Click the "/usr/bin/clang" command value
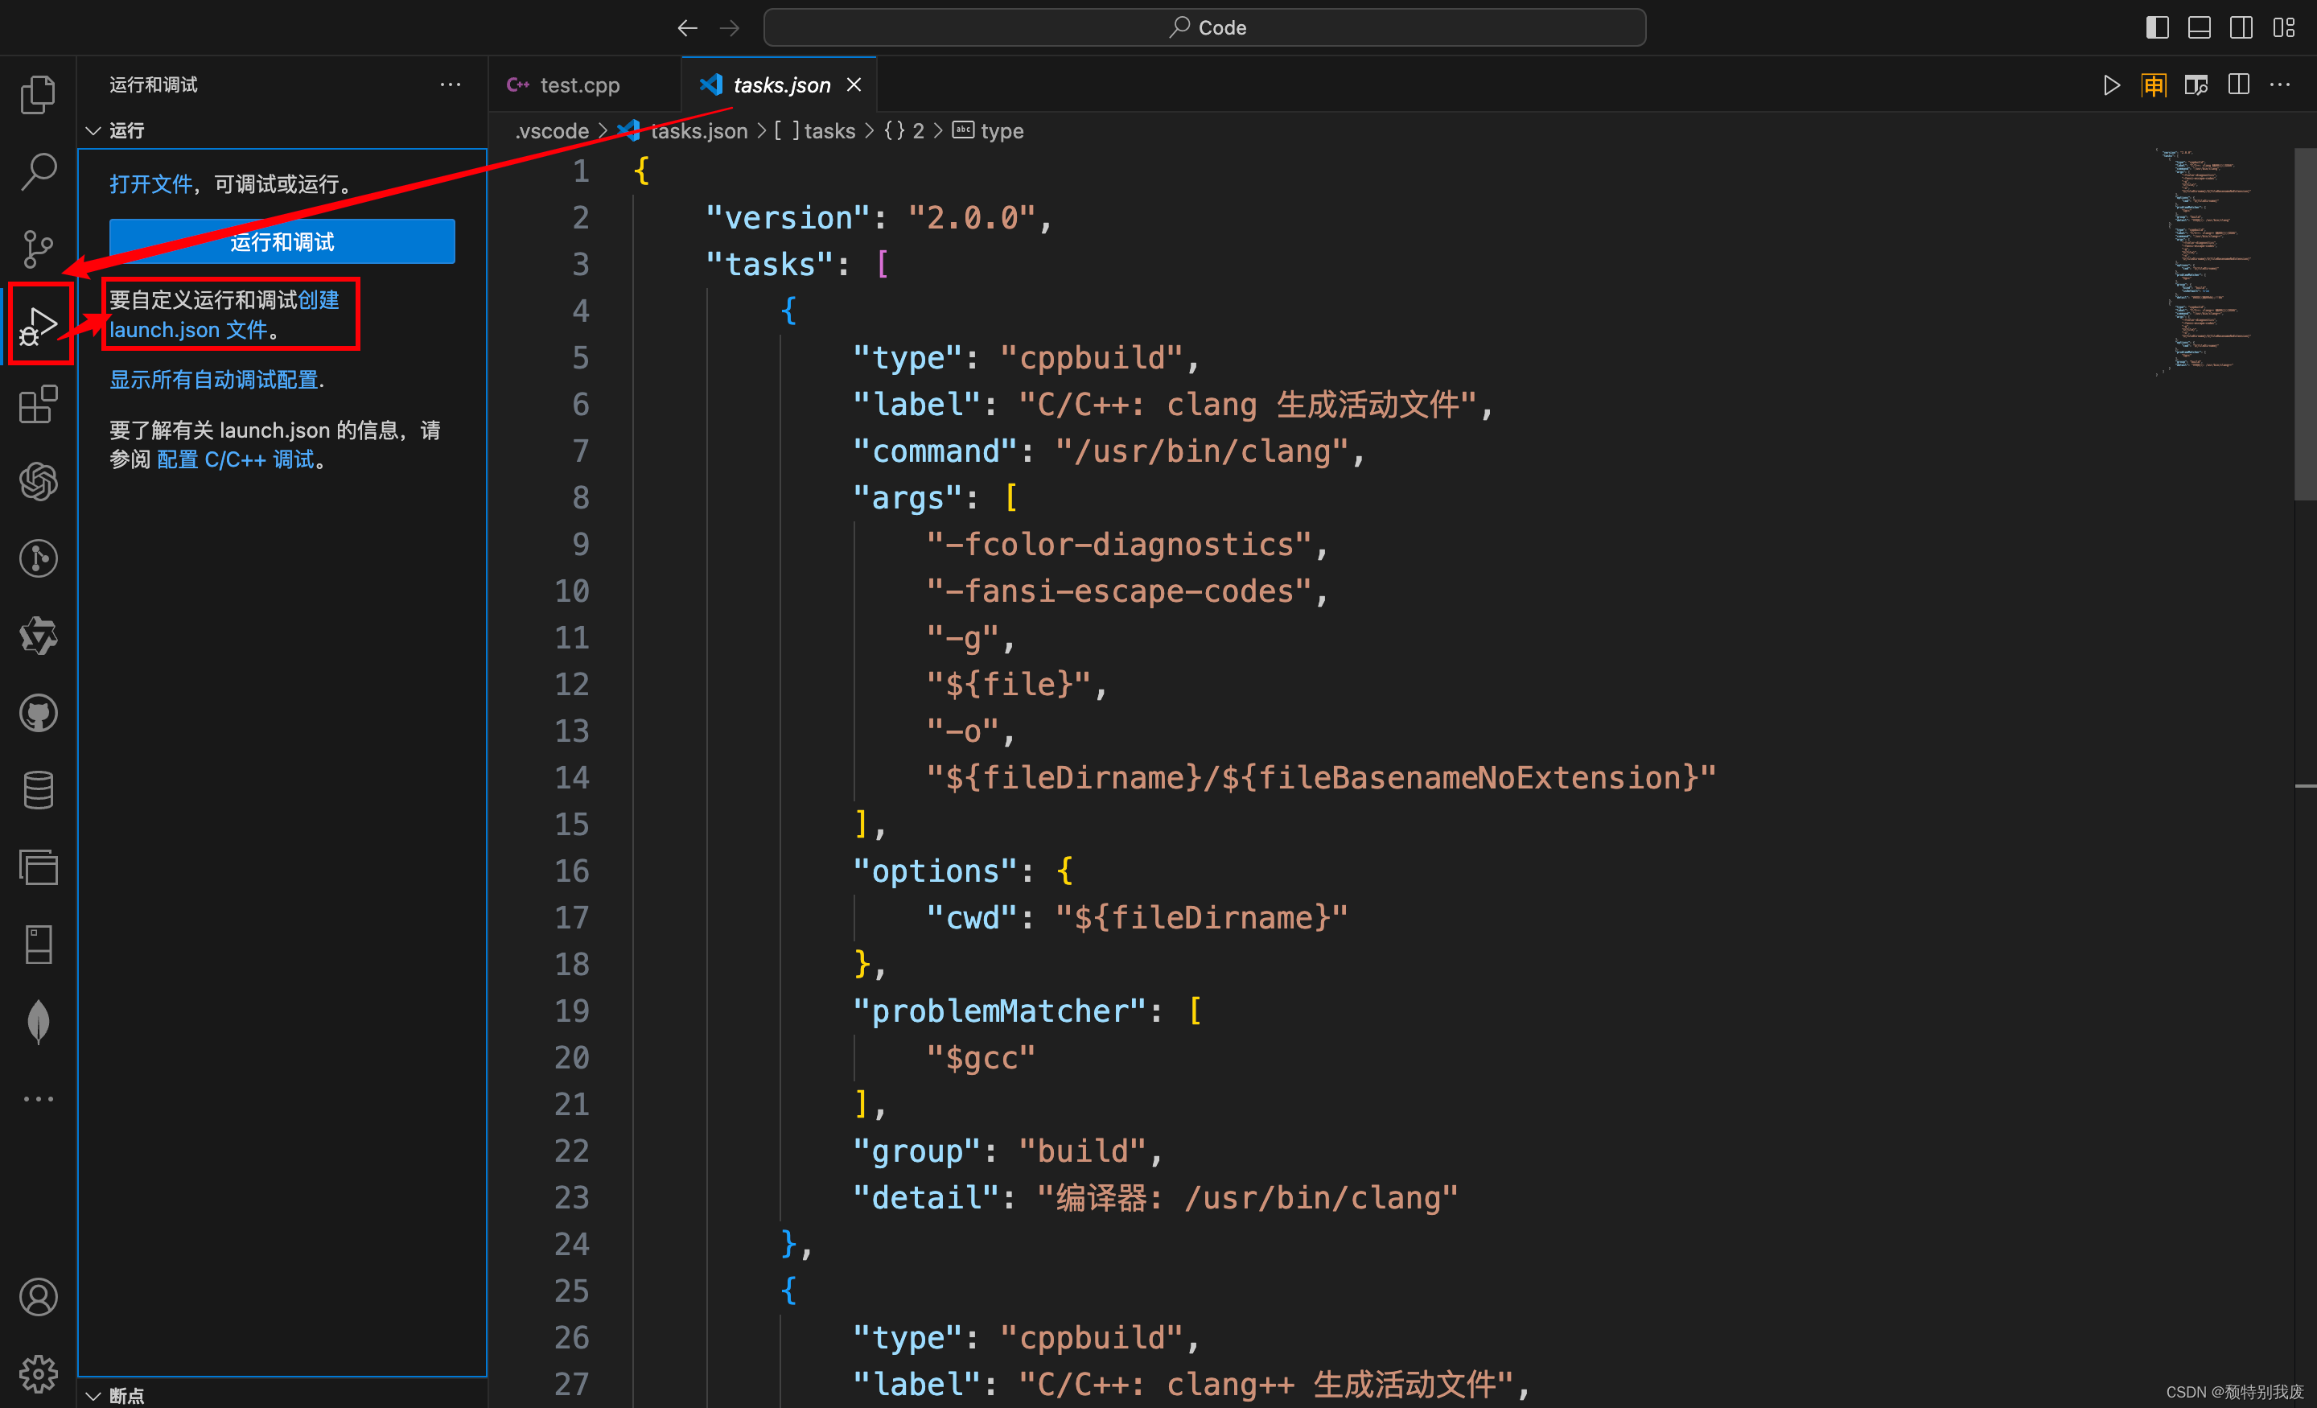 tap(1202, 451)
